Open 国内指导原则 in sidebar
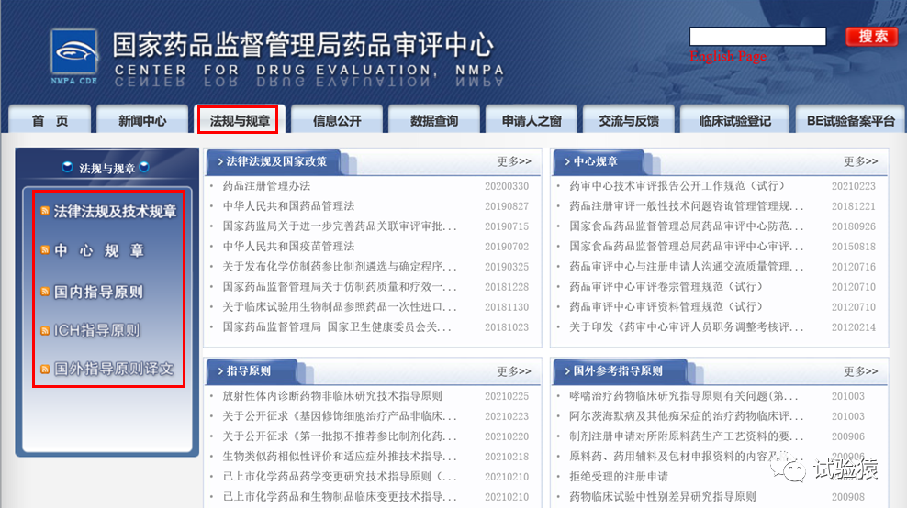The image size is (907, 508). click(x=98, y=292)
